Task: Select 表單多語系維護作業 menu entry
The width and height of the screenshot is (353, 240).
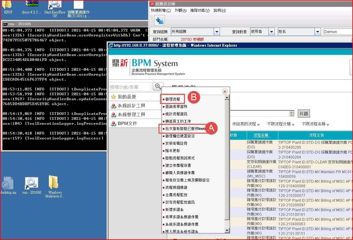Action: pos(182,217)
